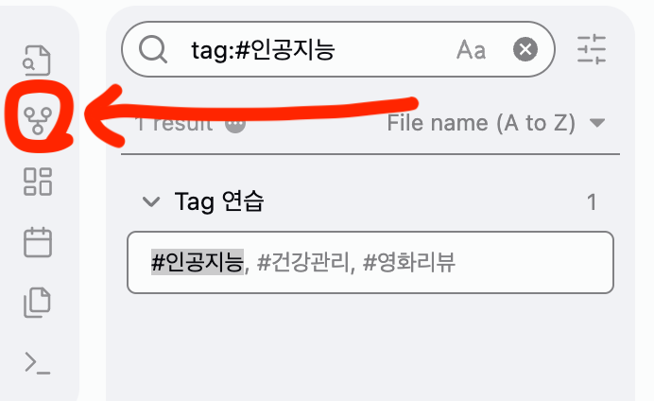The image size is (654, 401).
Task: Open search settings sliders icon
Action: click(x=592, y=49)
